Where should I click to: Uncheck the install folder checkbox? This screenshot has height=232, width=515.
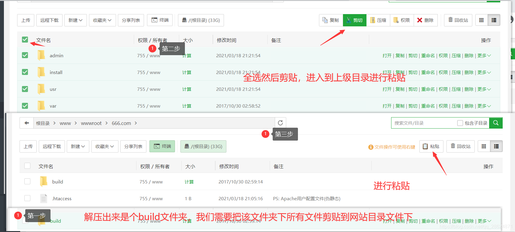[x=25, y=72]
